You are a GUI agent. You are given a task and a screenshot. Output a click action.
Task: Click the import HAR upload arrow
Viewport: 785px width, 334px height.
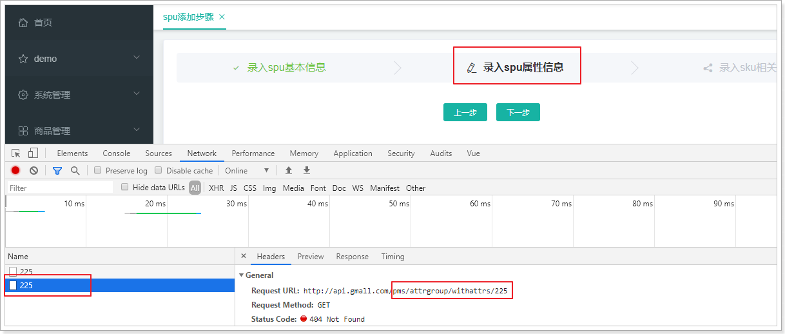[289, 170]
